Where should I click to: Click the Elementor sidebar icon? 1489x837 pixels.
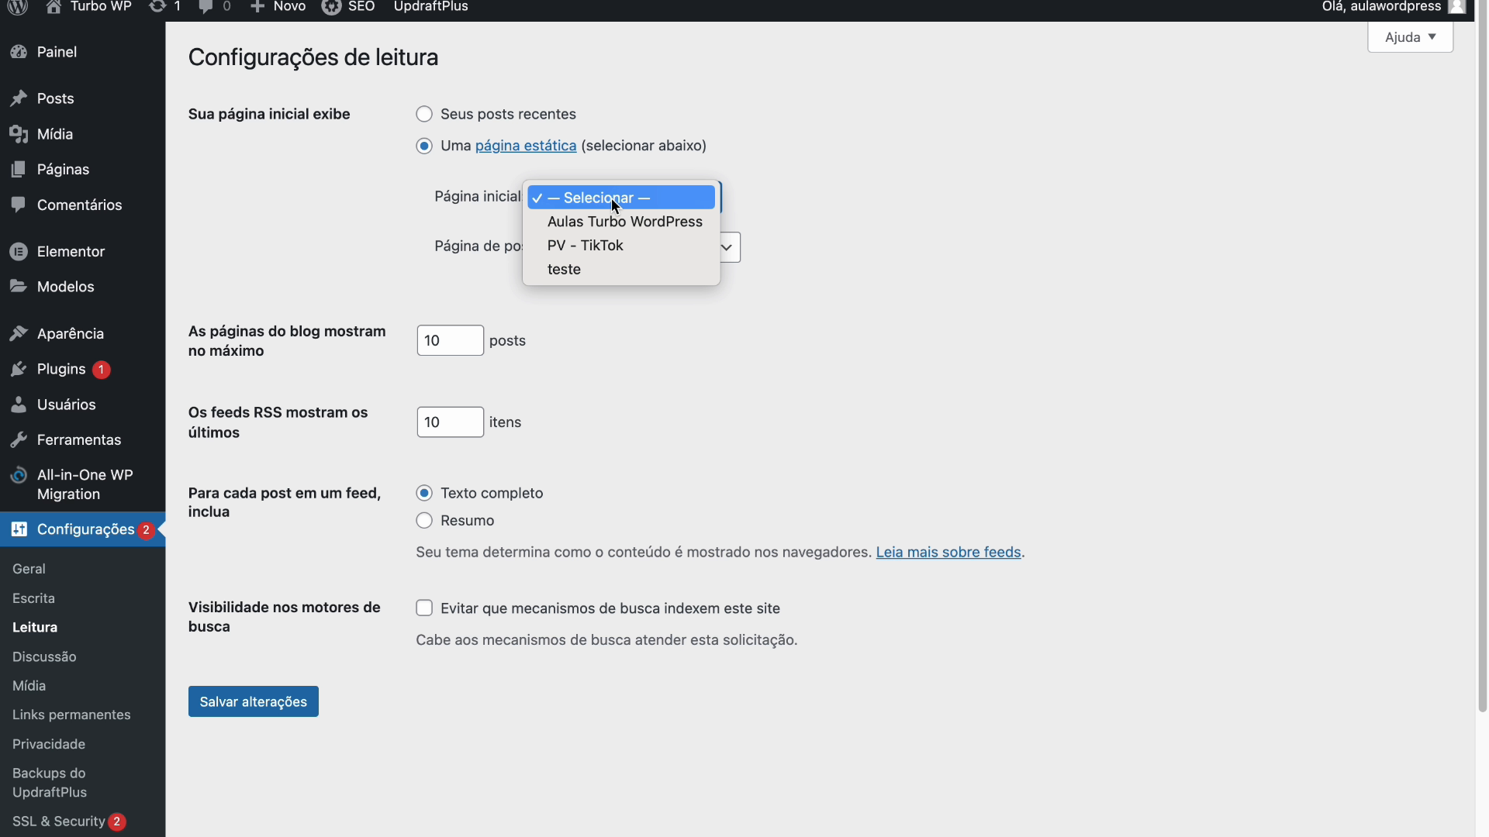(x=19, y=252)
